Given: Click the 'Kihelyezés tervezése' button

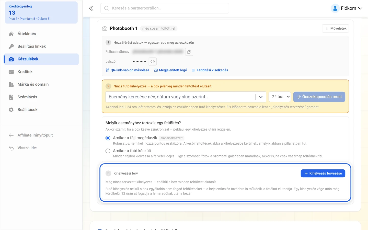Looking at the screenshot, I should (x=323, y=173).
